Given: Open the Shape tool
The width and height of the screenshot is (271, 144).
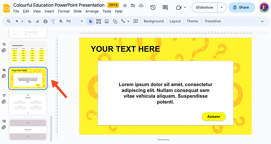Looking at the screenshot, I should click(x=115, y=21).
